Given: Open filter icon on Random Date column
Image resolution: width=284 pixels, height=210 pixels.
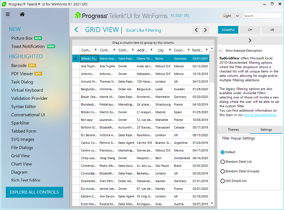Looking at the screenshot, I should (x=207, y=50).
